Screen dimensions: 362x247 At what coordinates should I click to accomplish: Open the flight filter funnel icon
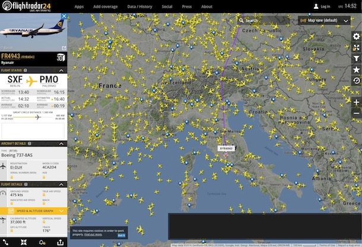[356, 59]
